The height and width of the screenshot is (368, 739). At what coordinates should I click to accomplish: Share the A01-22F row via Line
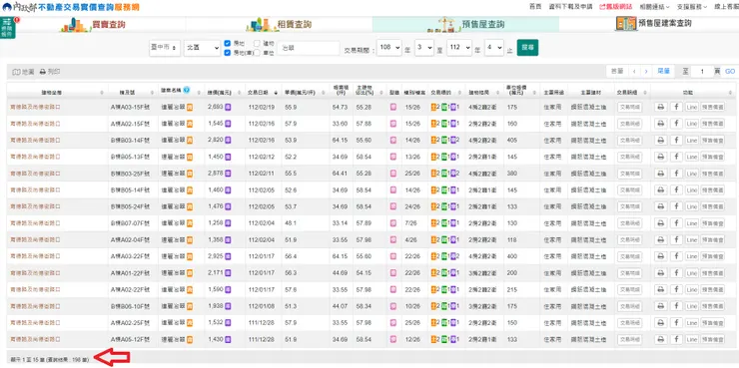(691, 273)
